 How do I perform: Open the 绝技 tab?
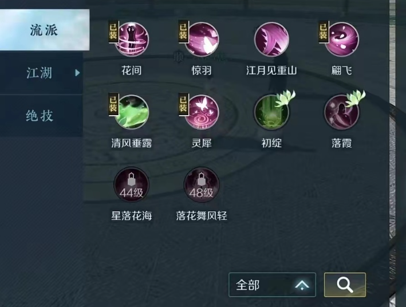[41, 116]
